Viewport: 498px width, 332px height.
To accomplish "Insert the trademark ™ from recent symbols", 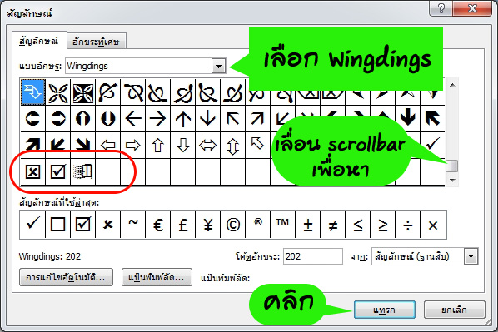I will (282, 225).
